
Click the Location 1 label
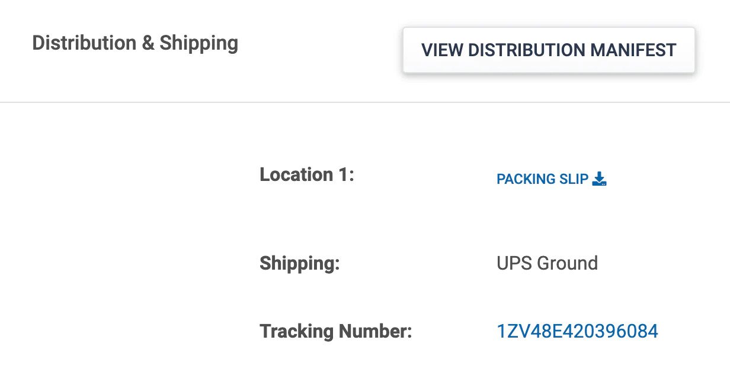click(306, 175)
